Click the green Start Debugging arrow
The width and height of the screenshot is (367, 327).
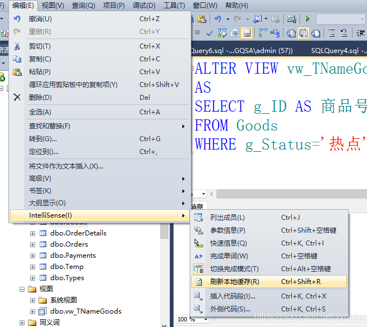(308, 19)
